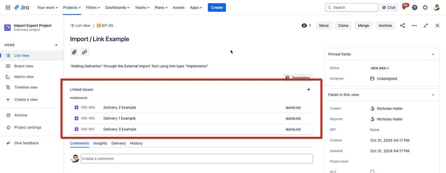446x173 pixels.
Task: Click the Jira logo
Action: [22, 8]
